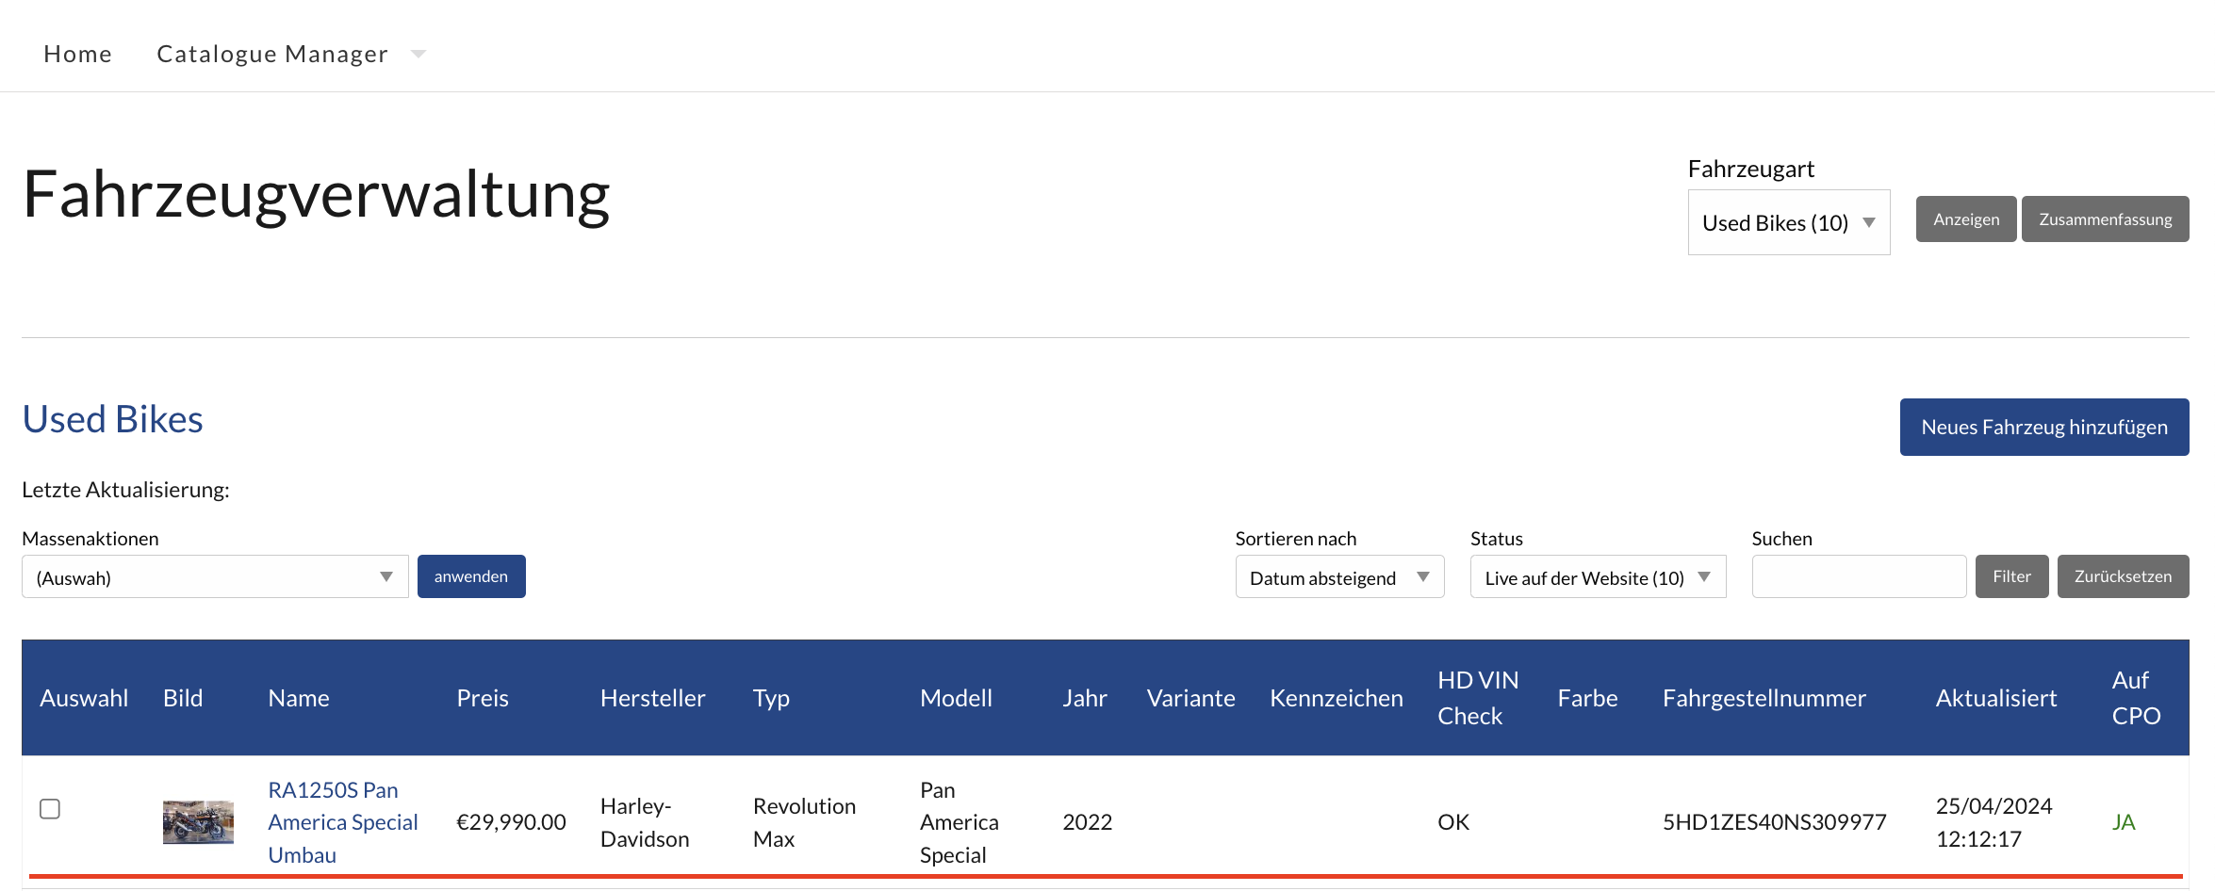
Task: Select the checkbox for the RA1250S row
Action: tap(50, 808)
